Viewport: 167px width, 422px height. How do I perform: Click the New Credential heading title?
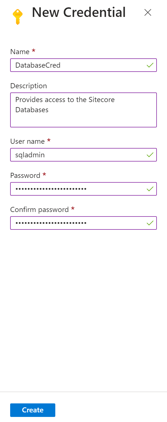pyautogui.click(x=79, y=12)
